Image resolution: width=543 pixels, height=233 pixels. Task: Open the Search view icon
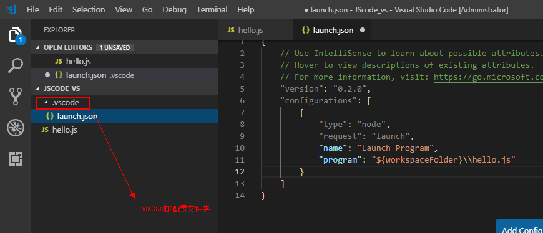click(16, 65)
